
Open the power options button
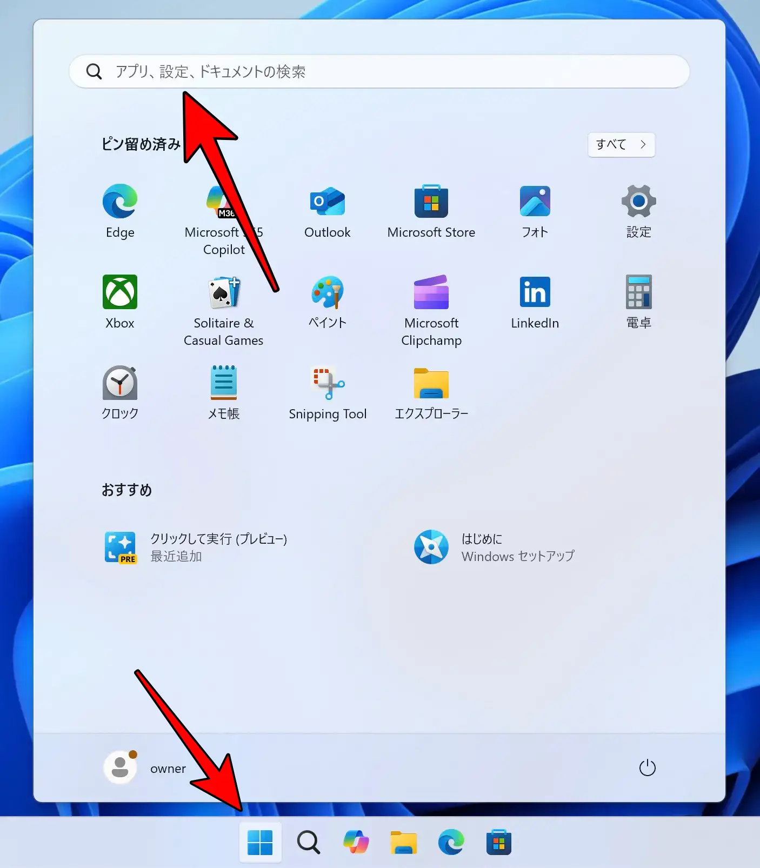point(647,767)
